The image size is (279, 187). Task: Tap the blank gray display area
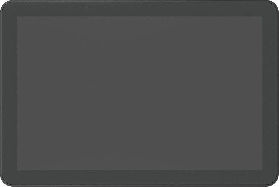139,93
